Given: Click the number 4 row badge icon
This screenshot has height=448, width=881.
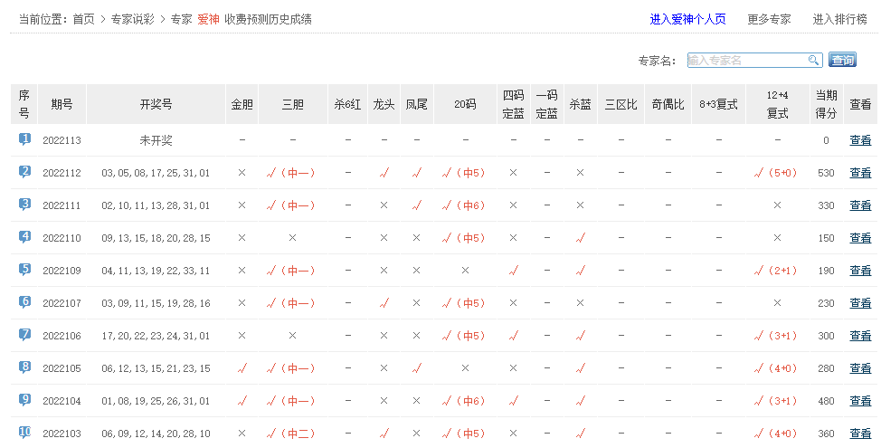Looking at the screenshot, I should point(24,237).
